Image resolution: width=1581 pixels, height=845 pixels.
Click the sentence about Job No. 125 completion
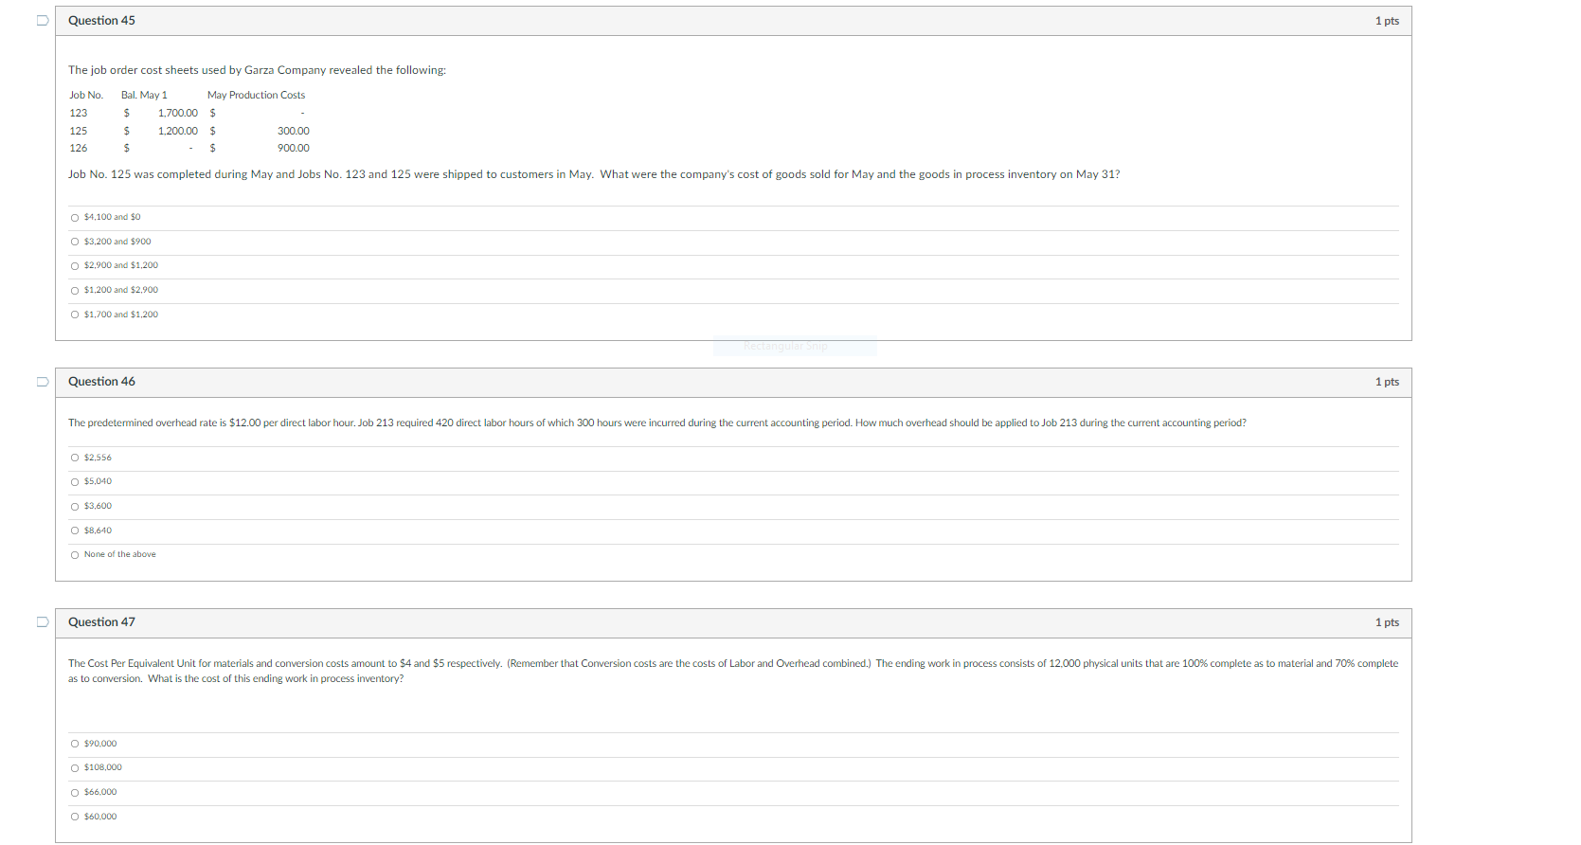coord(594,174)
